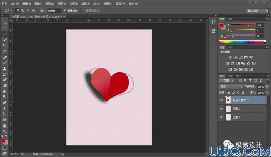Lock layer position
Image resolution: width=271 pixels, height=157 pixels.
coord(238,93)
